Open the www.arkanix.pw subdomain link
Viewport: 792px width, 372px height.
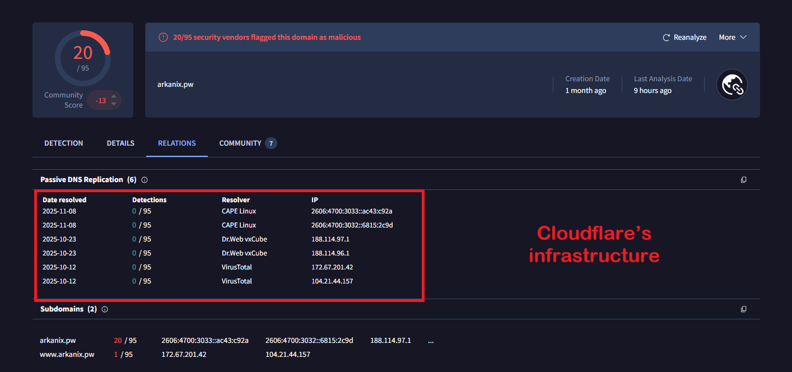[x=67, y=355]
